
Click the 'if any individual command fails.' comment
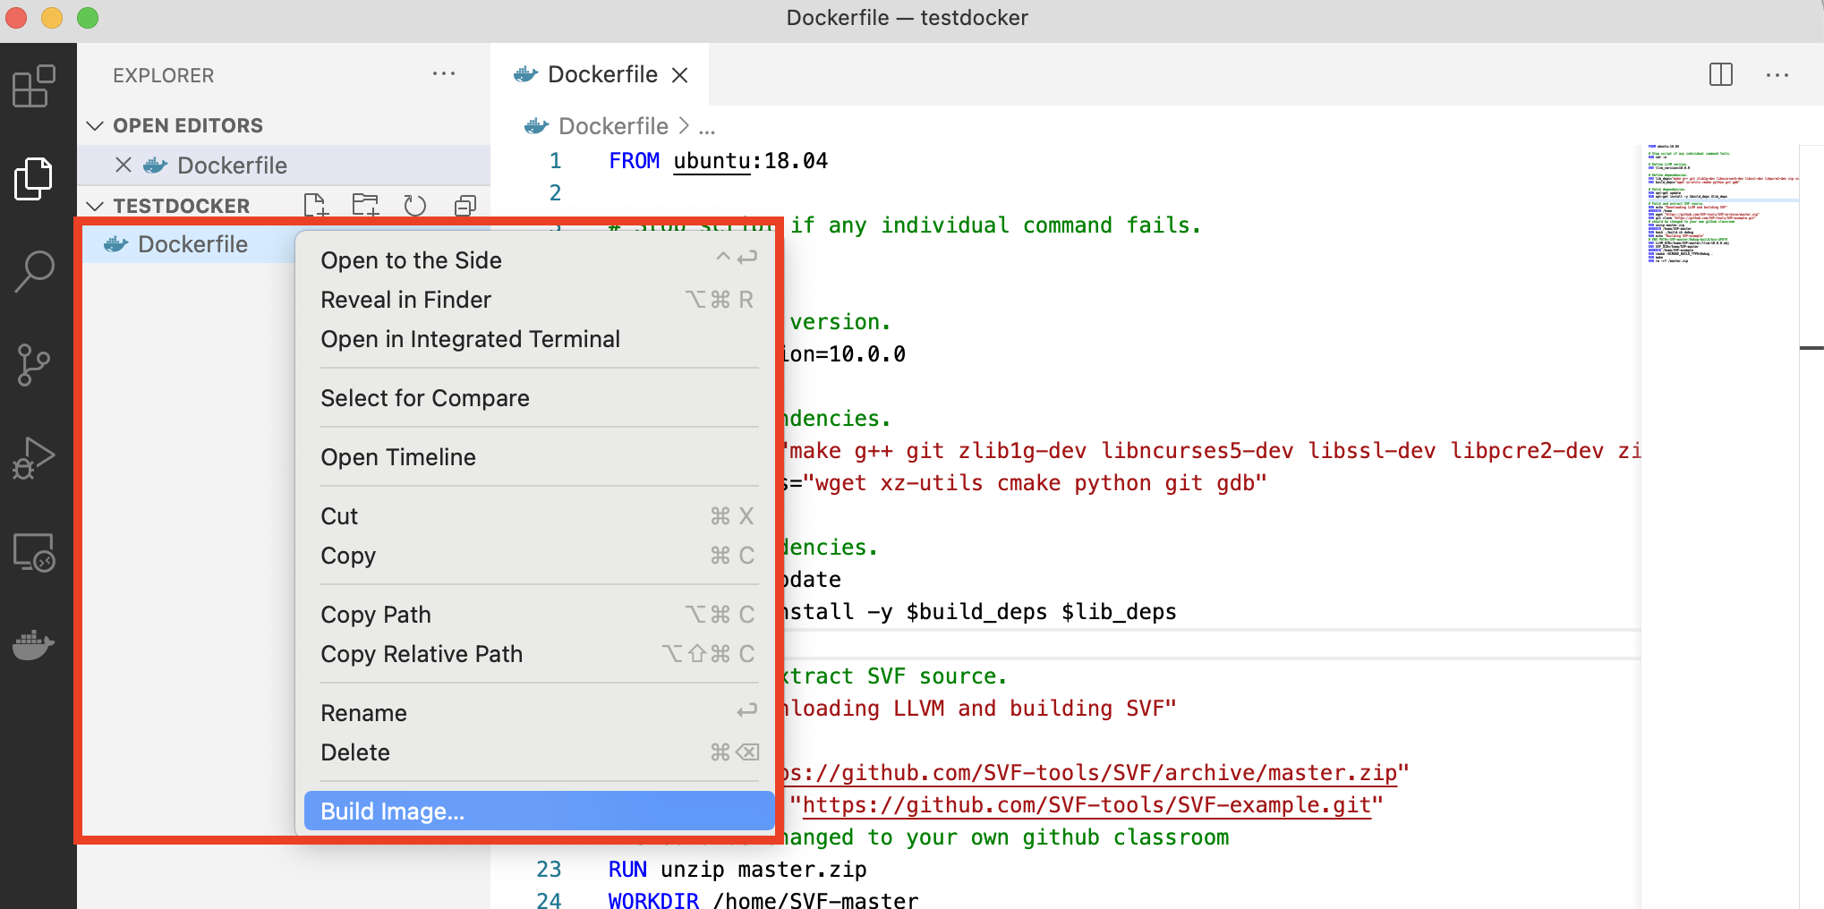coord(995,225)
